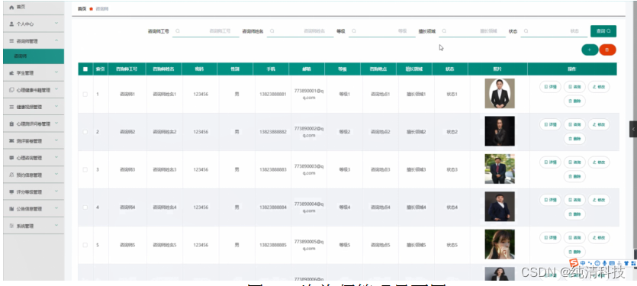Click the photo thumbnail of 咨询师5
The width and height of the screenshot is (637, 286).
pos(500,244)
